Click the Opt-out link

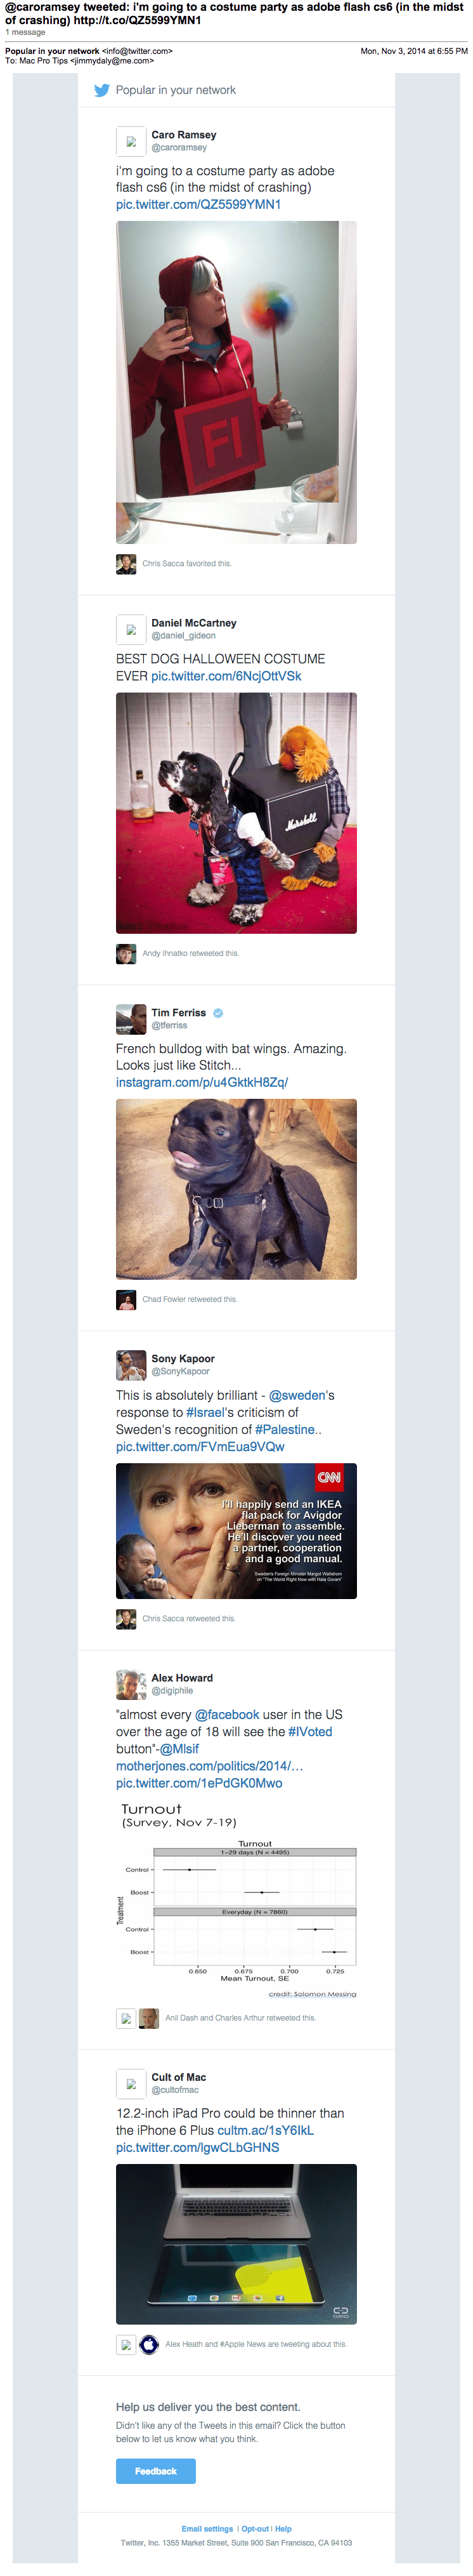(256, 2528)
